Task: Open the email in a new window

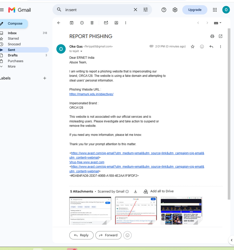Action: pos(221,36)
